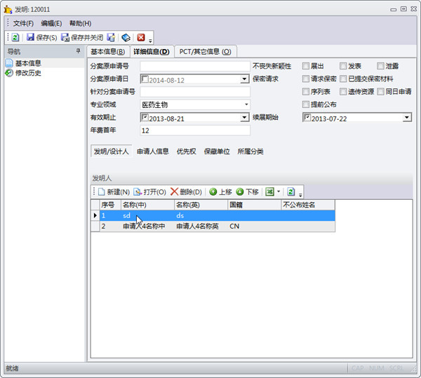This screenshot has height=378, width=421.
Task: Expand 续展期始 date dropdown
Action: pos(407,118)
